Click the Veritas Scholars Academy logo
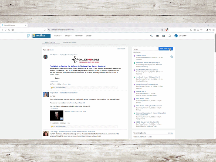216x162 pixels. point(41,36)
